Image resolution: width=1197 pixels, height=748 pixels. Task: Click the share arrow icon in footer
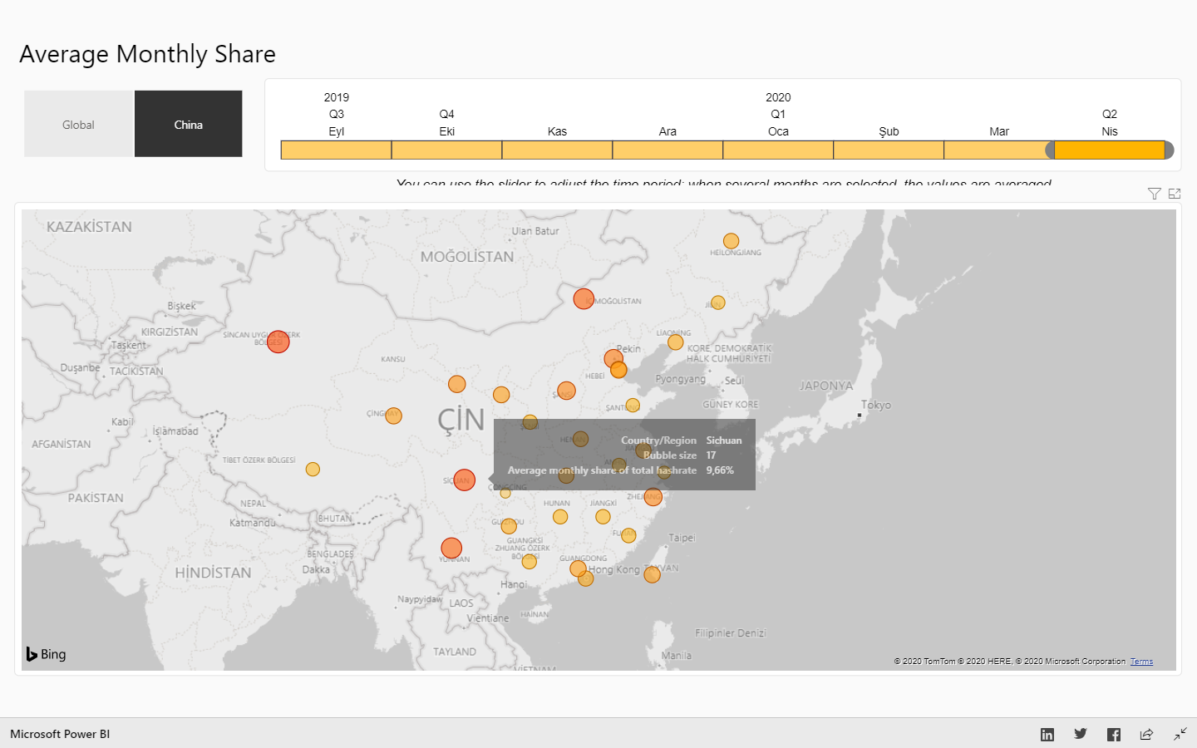click(1146, 734)
